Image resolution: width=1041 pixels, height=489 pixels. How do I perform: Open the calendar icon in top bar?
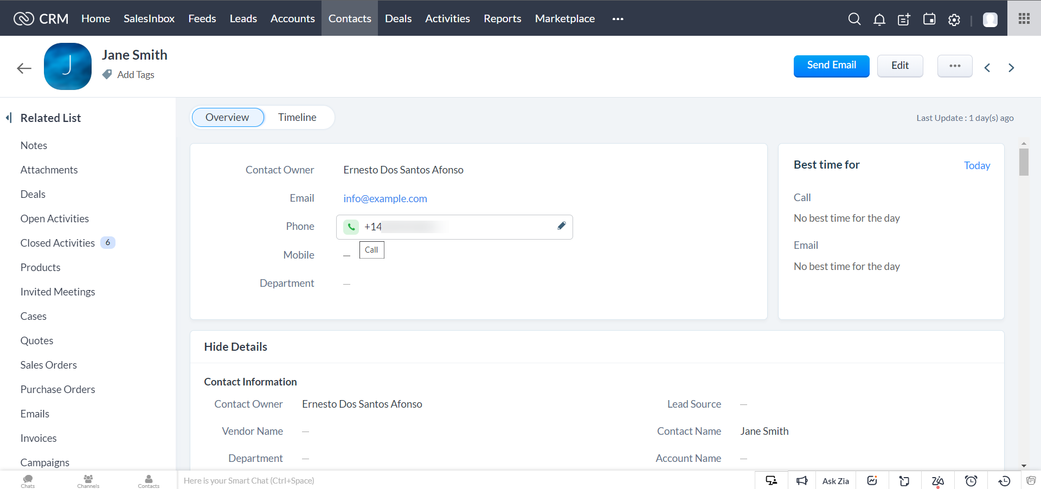tap(929, 19)
